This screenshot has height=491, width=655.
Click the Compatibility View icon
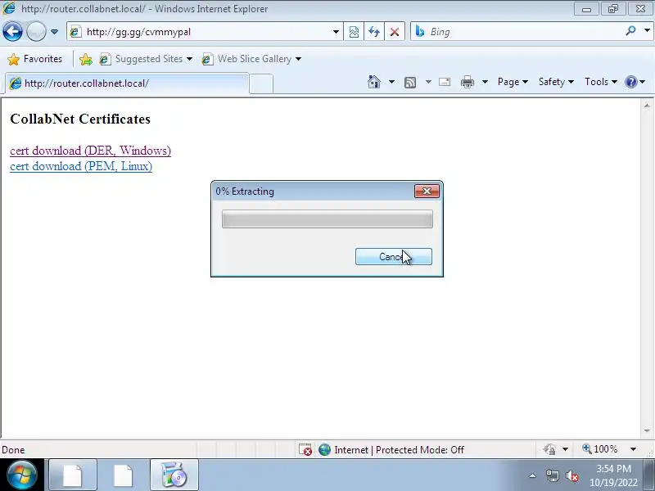coord(354,32)
